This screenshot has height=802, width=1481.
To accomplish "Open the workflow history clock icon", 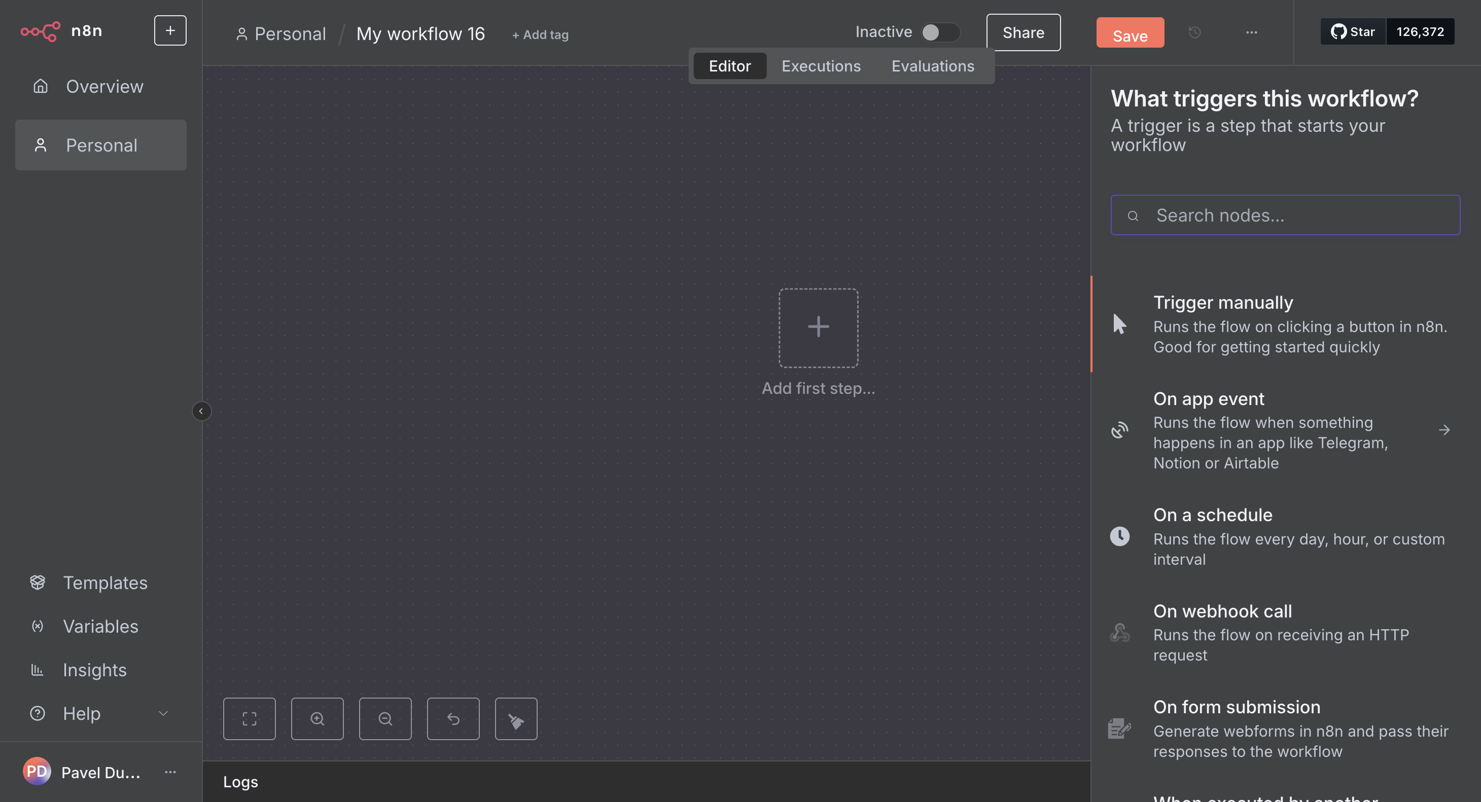I will click(x=1194, y=32).
